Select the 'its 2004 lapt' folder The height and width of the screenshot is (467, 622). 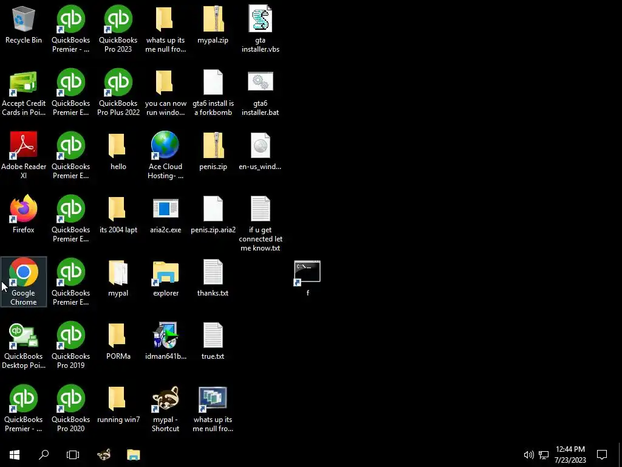pyautogui.click(x=118, y=215)
